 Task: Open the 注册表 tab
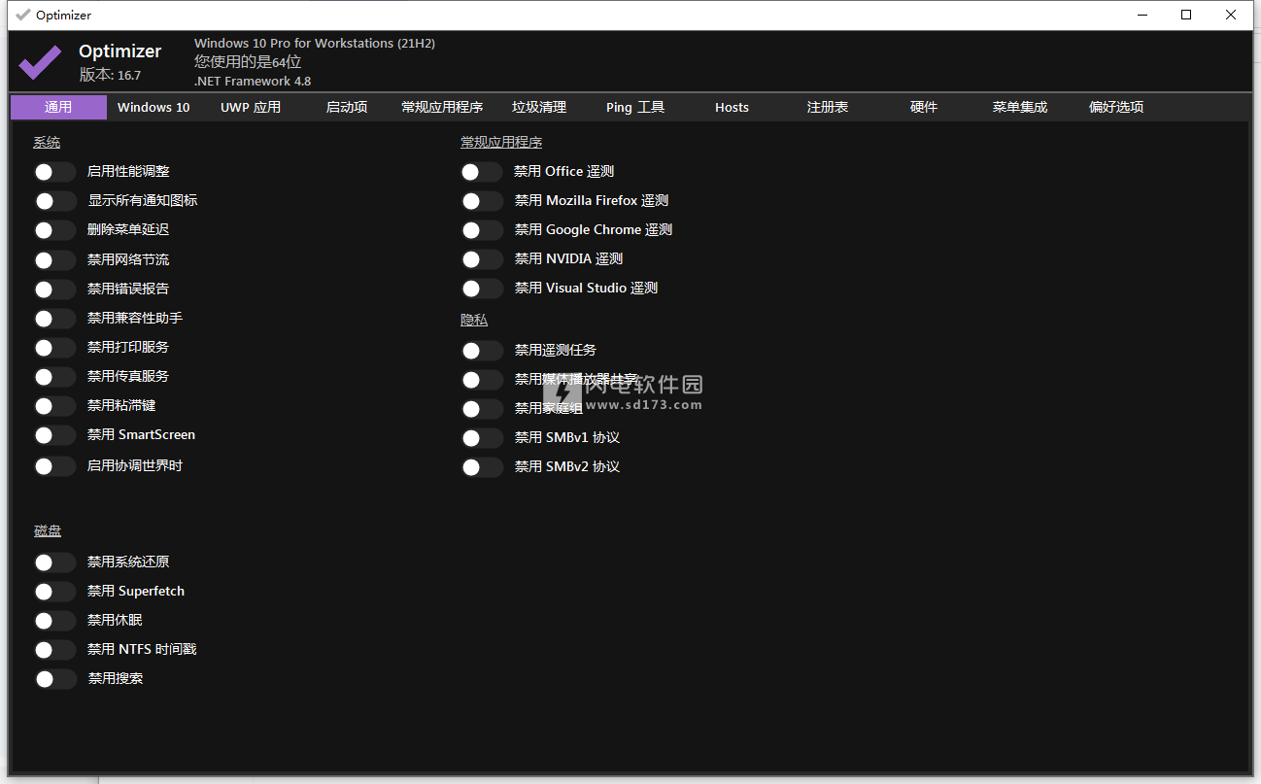click(x=828, y=107)
